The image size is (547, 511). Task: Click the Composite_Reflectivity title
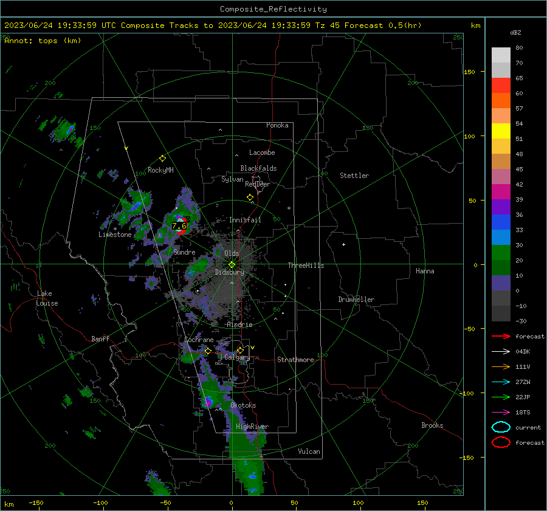(x=273, y=9)
